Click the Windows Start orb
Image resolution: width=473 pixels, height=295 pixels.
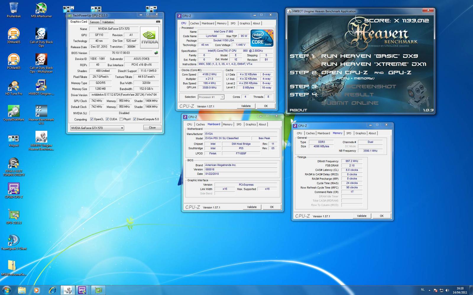pyautogui.click(x=7, y=290)
